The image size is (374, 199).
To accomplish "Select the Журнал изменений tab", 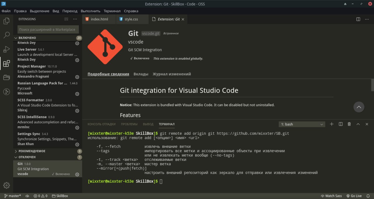I will point(172,74).
